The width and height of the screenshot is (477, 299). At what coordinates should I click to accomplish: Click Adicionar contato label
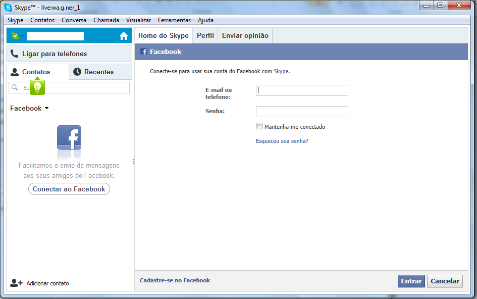(x=48, y=283)
